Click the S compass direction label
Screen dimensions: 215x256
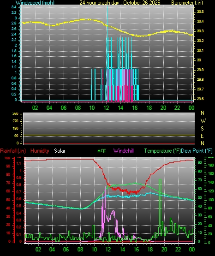202,129
